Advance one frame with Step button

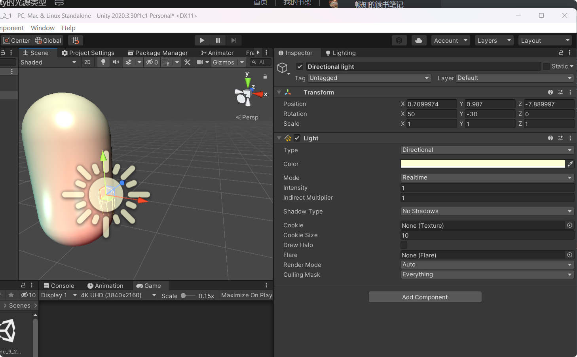(x=234, y=40)
